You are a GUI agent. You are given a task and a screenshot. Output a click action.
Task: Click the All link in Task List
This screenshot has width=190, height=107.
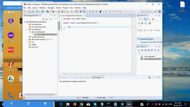pos(151,30)
